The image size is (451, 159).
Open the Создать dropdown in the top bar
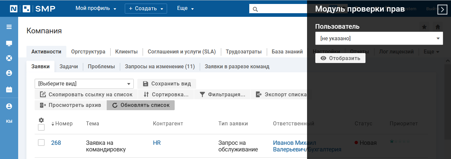(146, 9)
